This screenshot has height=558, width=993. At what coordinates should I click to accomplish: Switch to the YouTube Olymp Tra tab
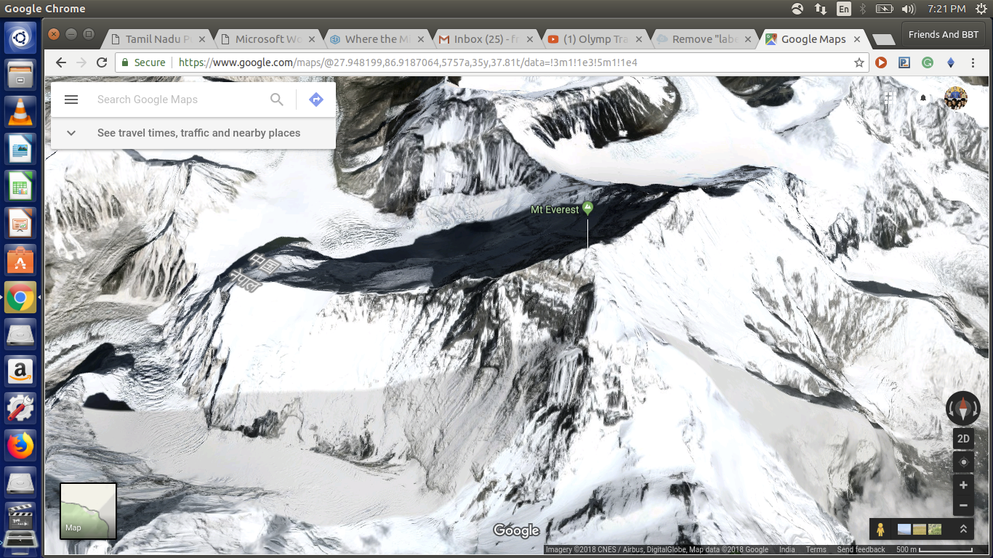[595, 39]
